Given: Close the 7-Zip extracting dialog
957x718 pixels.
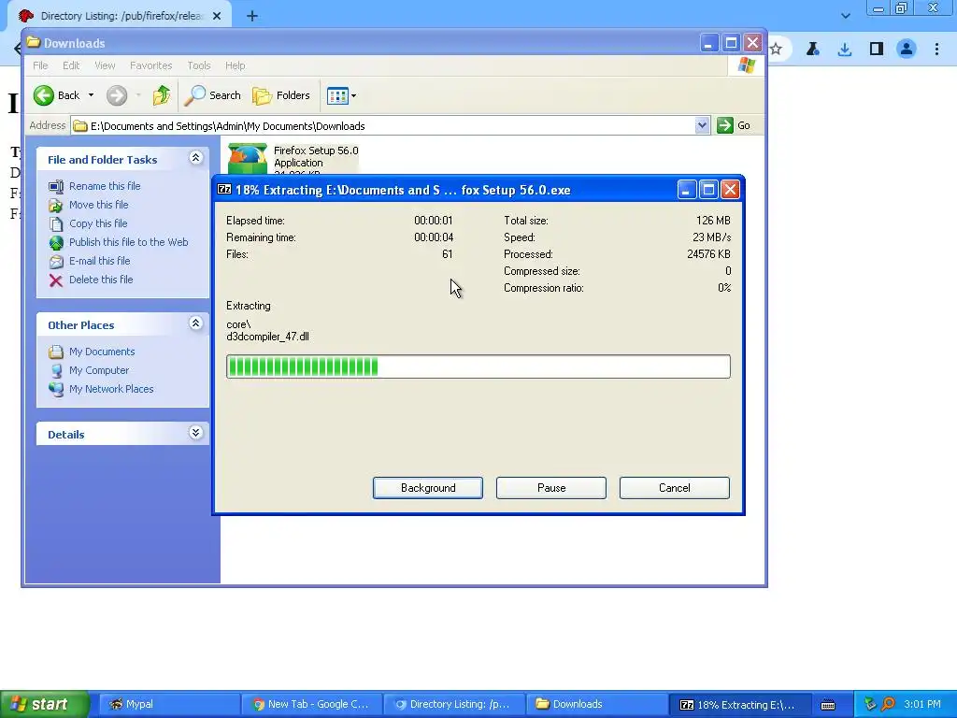Looking at the screenshot, I should click(730, 190).
